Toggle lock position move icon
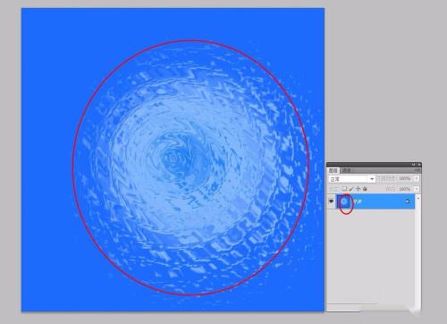Screen dimensions: 447x324 (x=358, y=189)
